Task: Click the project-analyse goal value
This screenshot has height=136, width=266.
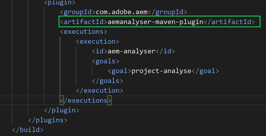Action: click(x=161, y=71)
